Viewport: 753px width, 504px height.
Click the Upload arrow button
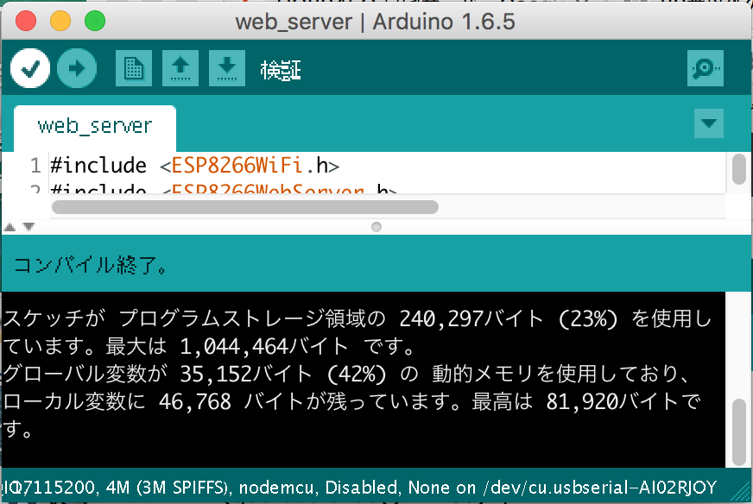pyautogui.click(x=77, y=69)
